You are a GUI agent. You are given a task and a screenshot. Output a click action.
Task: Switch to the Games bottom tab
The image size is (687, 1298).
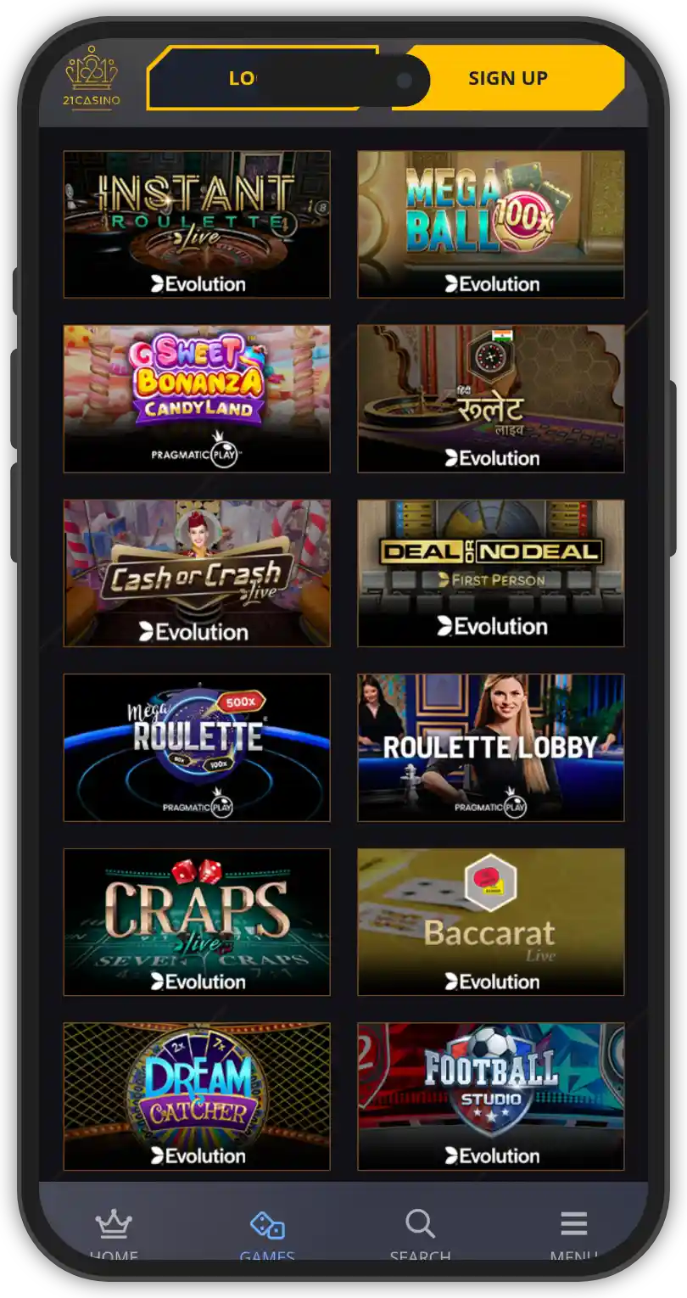coord(267,1234)
